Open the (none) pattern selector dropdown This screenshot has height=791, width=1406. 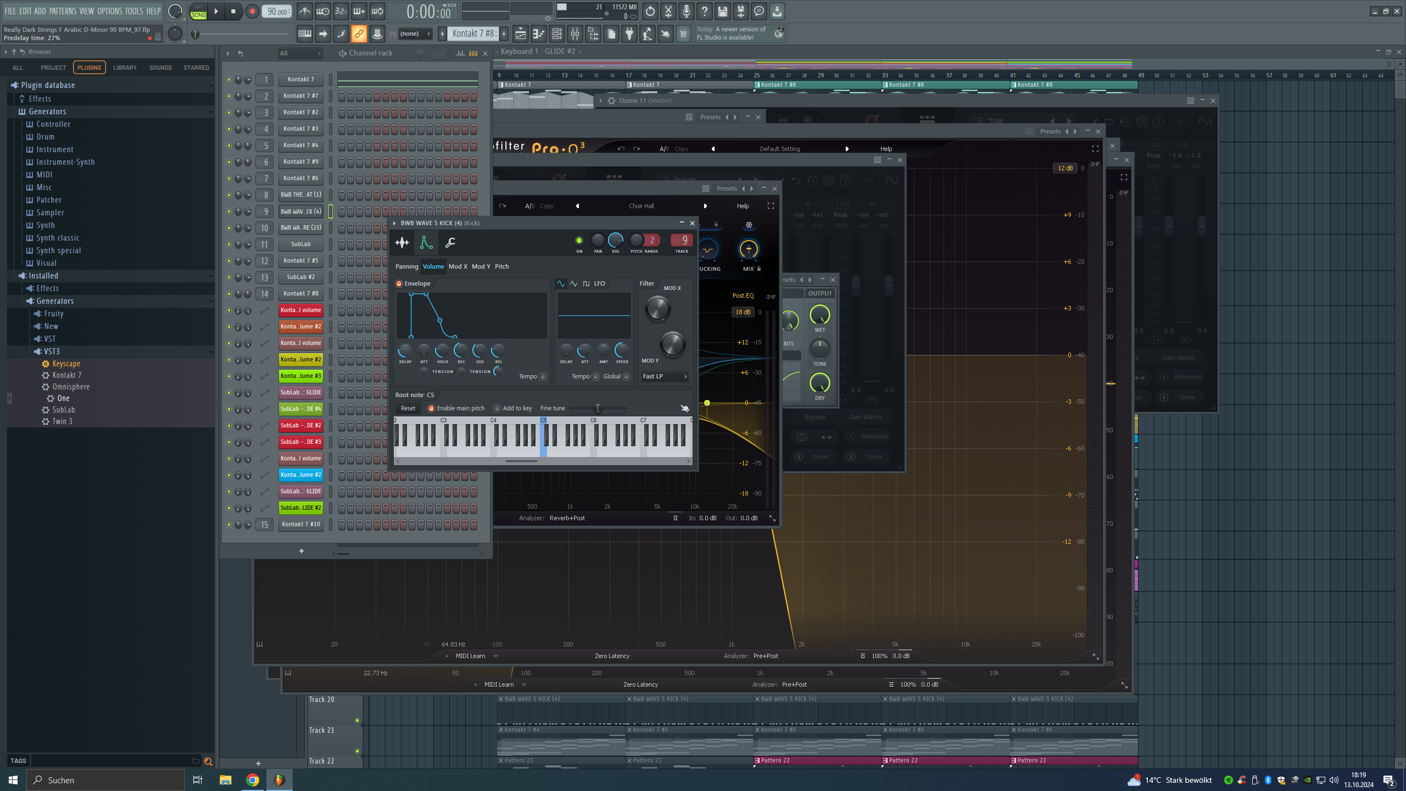[415, 34]
